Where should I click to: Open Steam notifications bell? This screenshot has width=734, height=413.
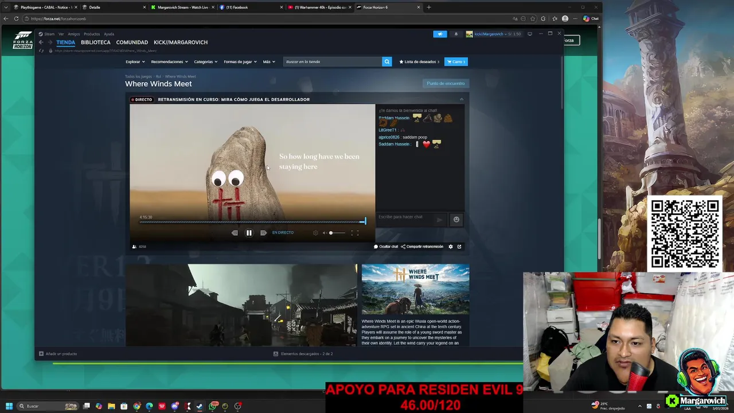(x=456, y=34)
